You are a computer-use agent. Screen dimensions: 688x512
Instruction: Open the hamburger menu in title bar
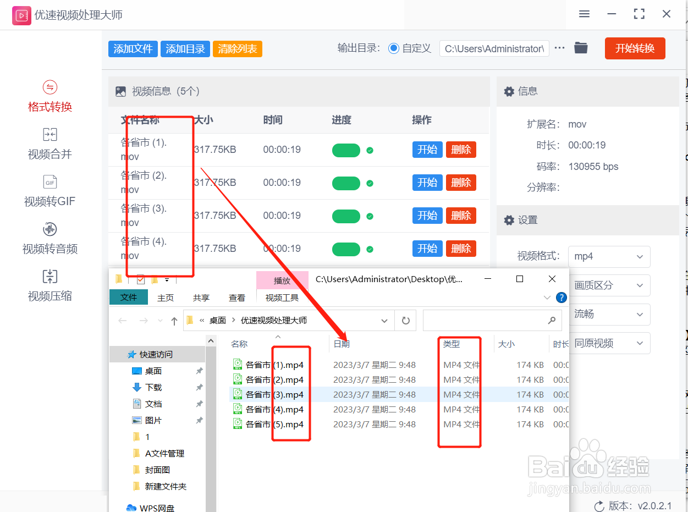click(585, 14)
